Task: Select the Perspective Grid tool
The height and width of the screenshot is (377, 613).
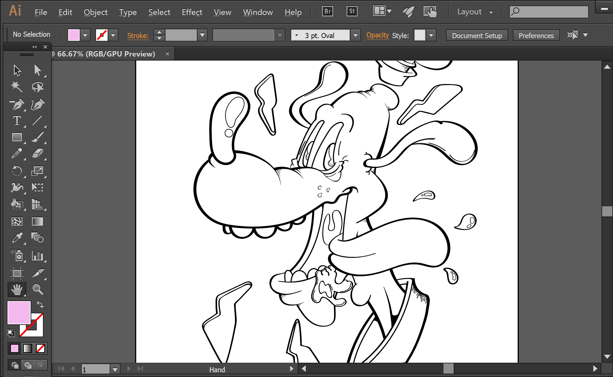Action: point(37,204)
